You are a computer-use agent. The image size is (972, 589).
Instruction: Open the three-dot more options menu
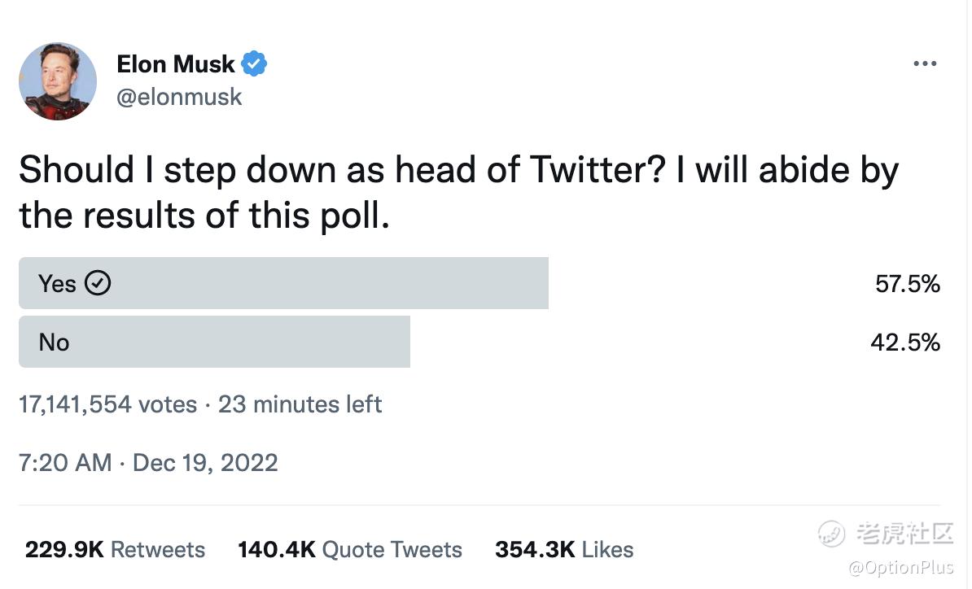[x=924, y=64]
